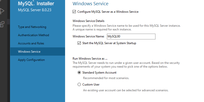Switch to the Accounts and Roles step
Viewport: 204px width, 102px height.
click(x=31, y=43)
